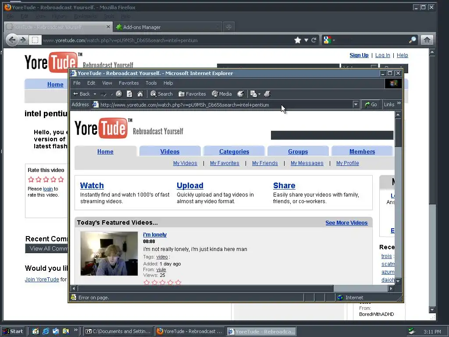Viewport: 449px width, 337px height.
Task: Click the Firefox Forward arrow button
Action: (24, 40)
